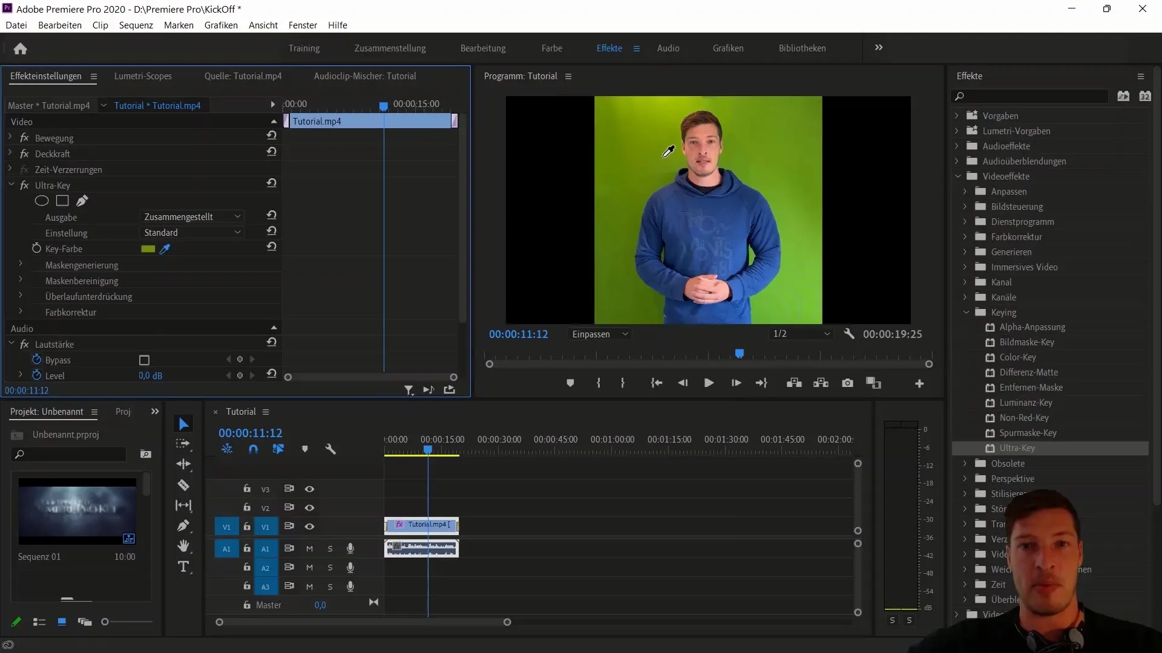The image size is (1162, 653).
Task: Open the Lumetri-Scopes tab
Action: 143,76
